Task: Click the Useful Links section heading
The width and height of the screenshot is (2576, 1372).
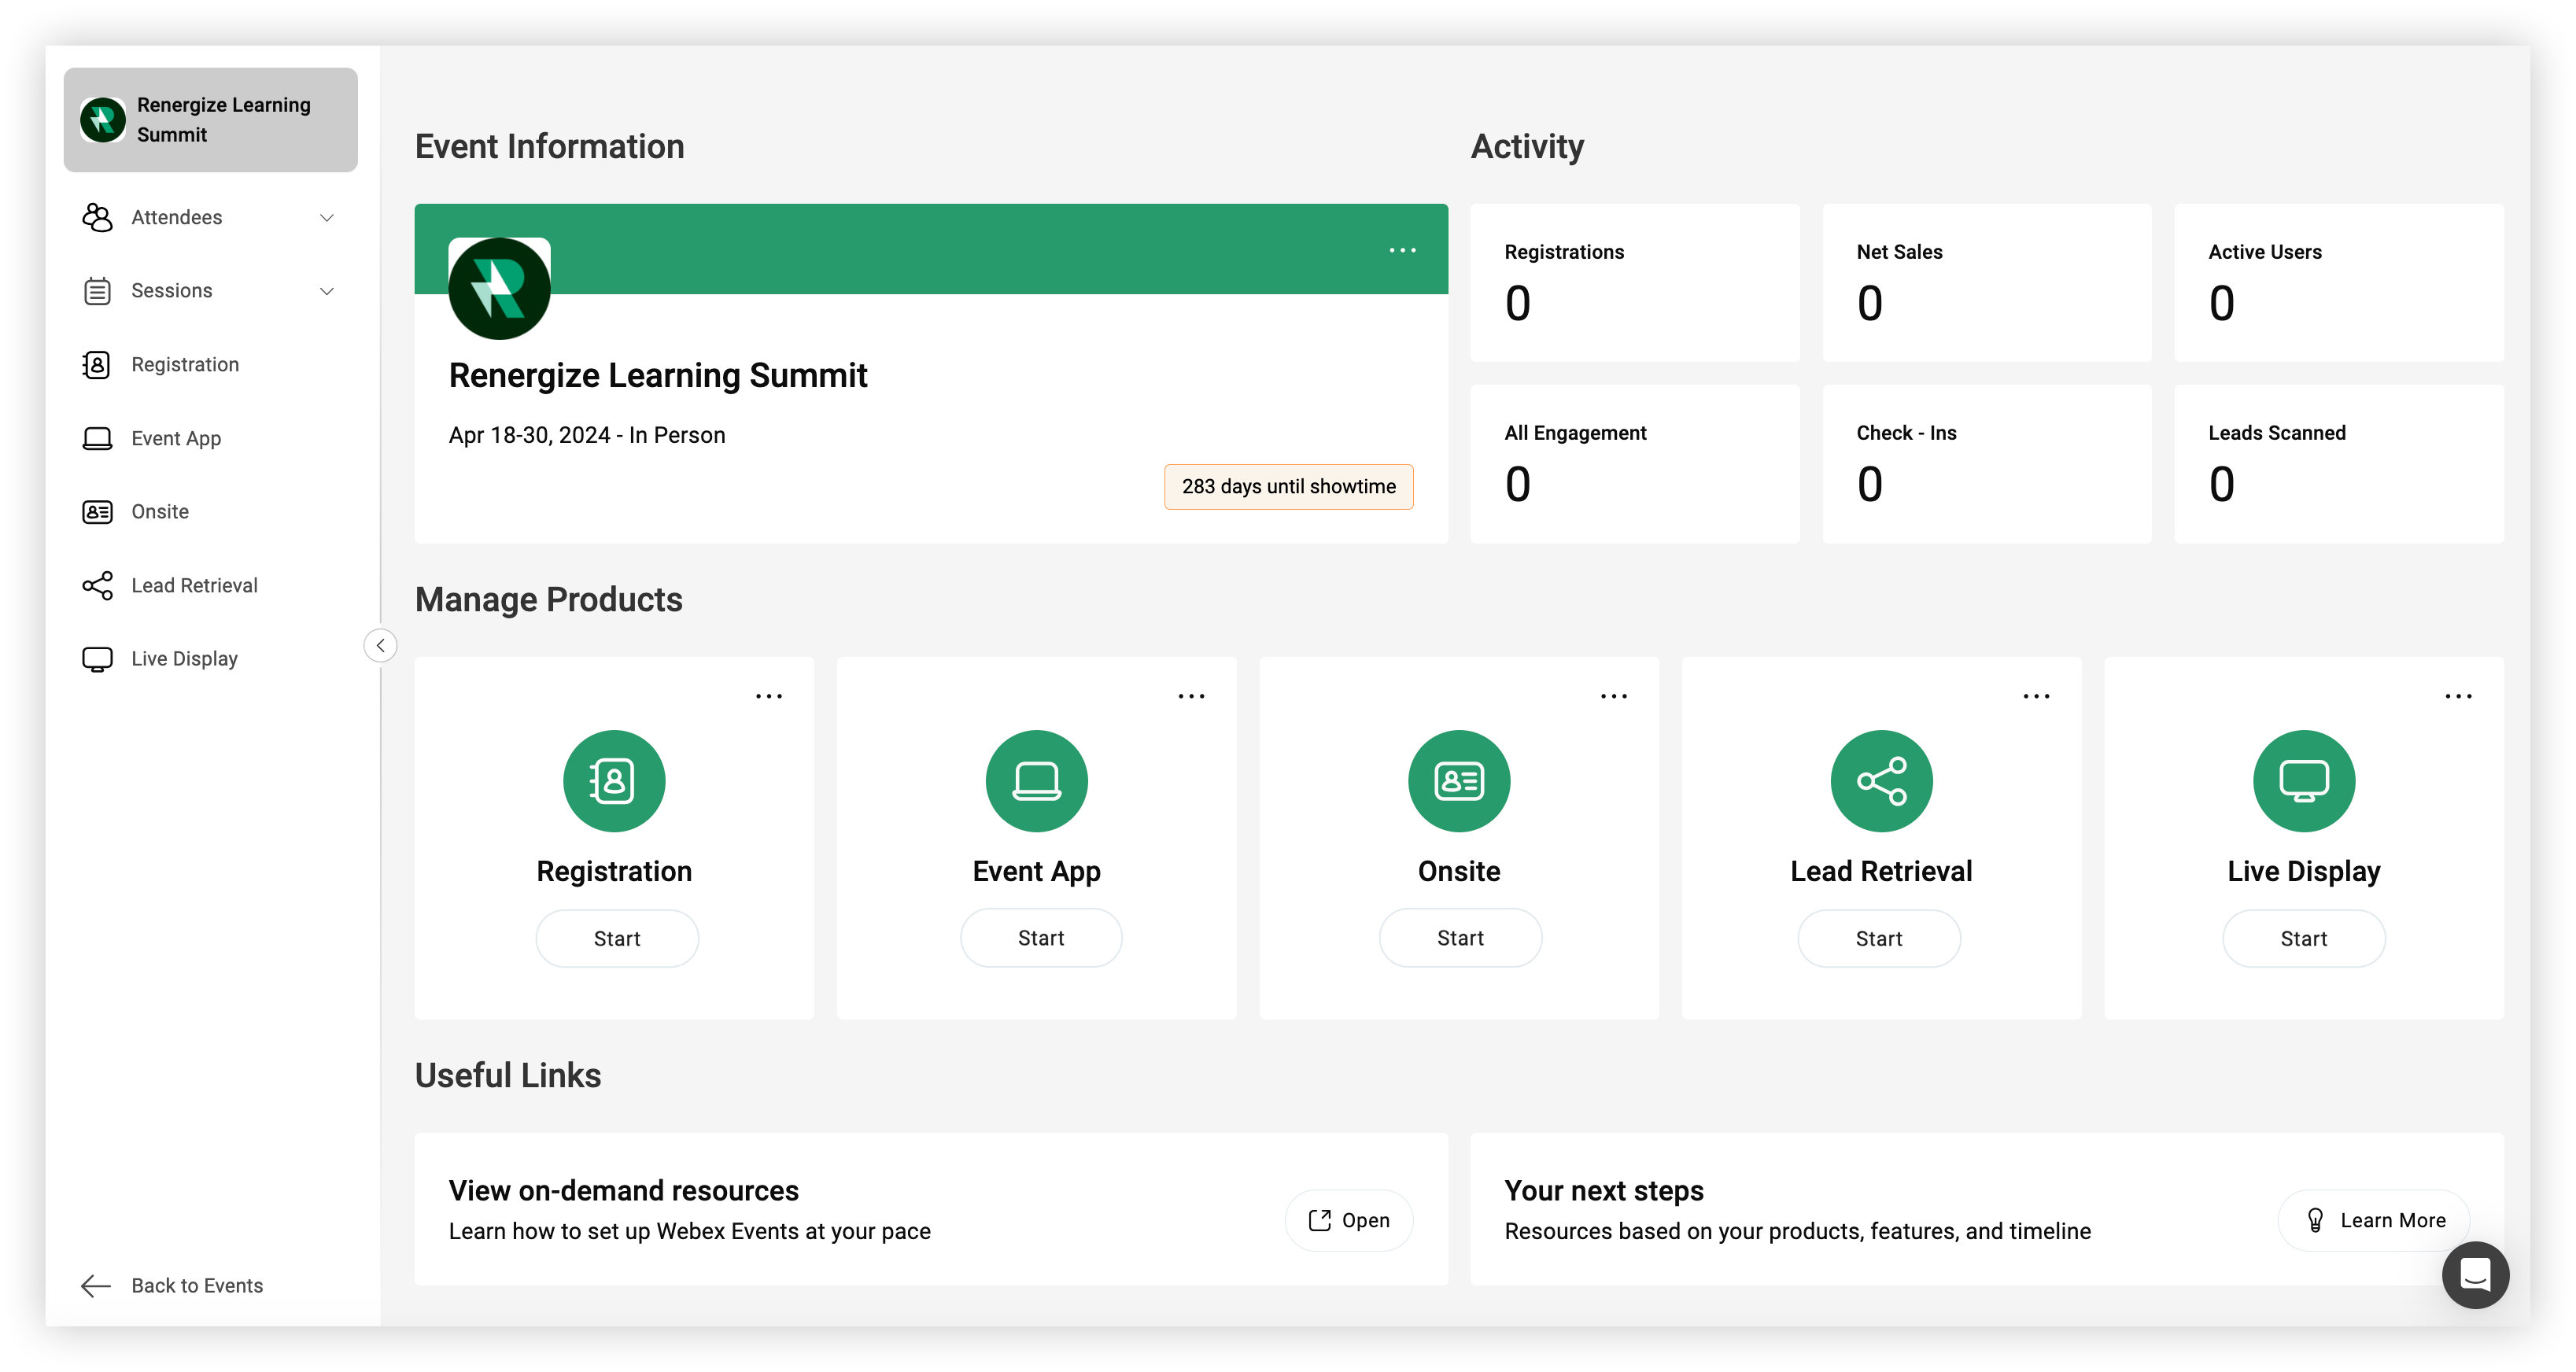Action: pyautogui.click(x=508, y=1076)
